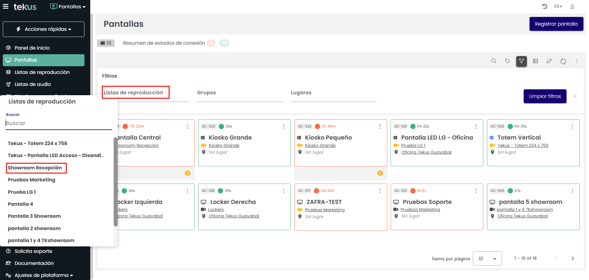Expand Pantallas module switcher in header
The width and height of the screenshot is (589, 280).
[68, 6]
